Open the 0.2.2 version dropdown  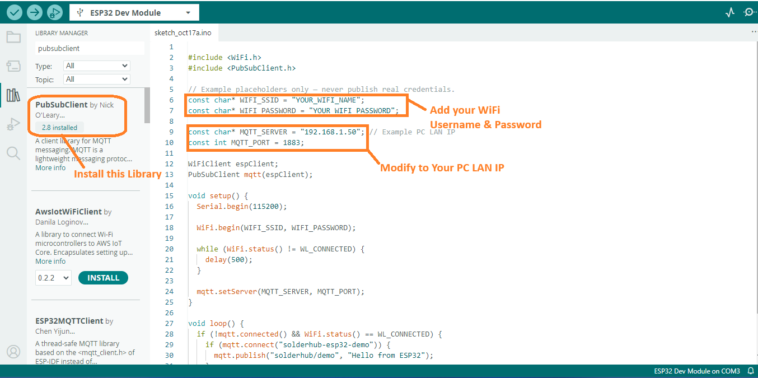click(53, 278)
